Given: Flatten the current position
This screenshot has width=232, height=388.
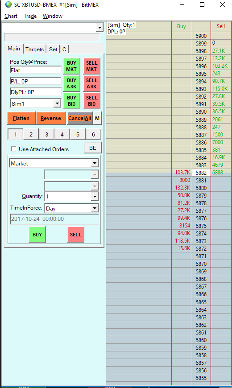Looking at the screenshot, I should point(21,118).
